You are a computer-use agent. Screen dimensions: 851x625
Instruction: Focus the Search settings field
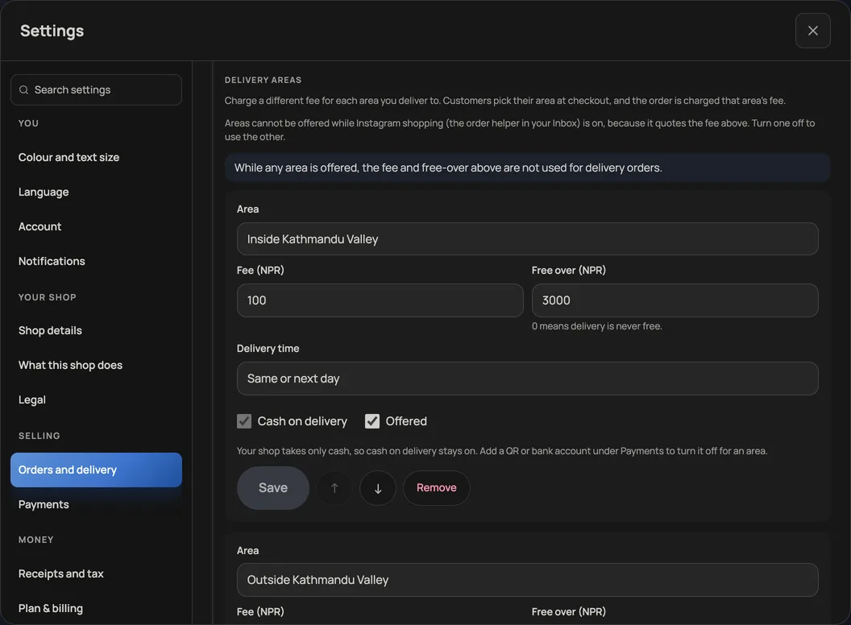[x=96, y=90]
